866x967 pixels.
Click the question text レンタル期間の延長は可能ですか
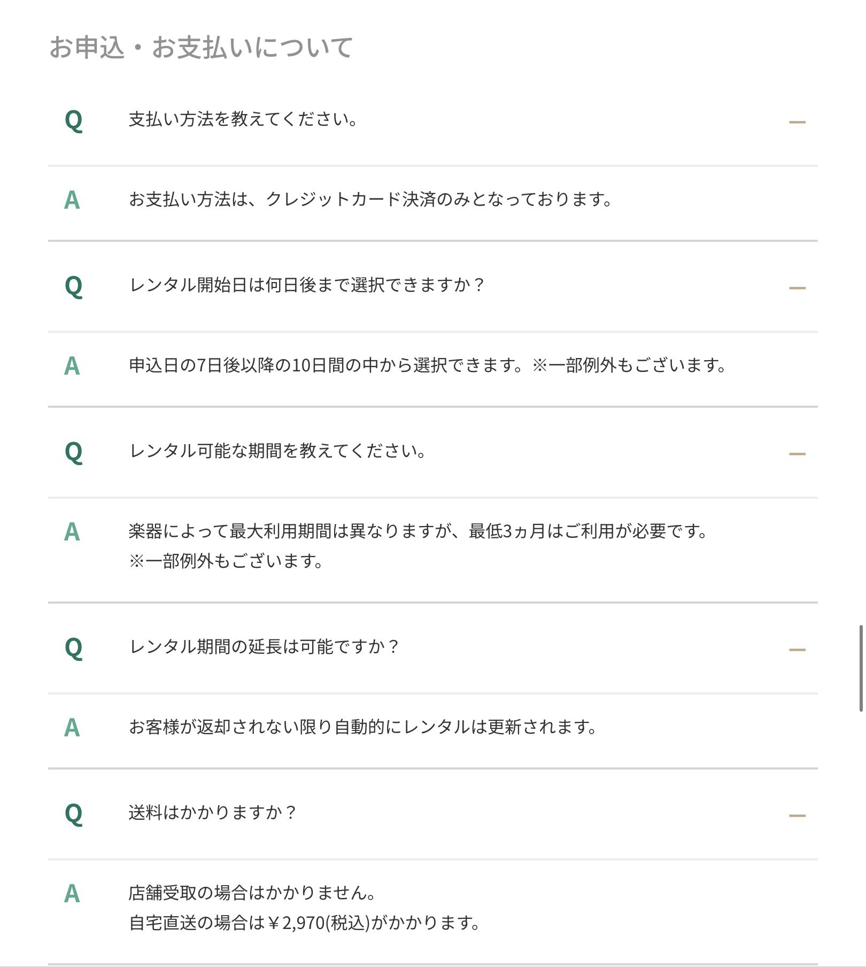[265, 647]
